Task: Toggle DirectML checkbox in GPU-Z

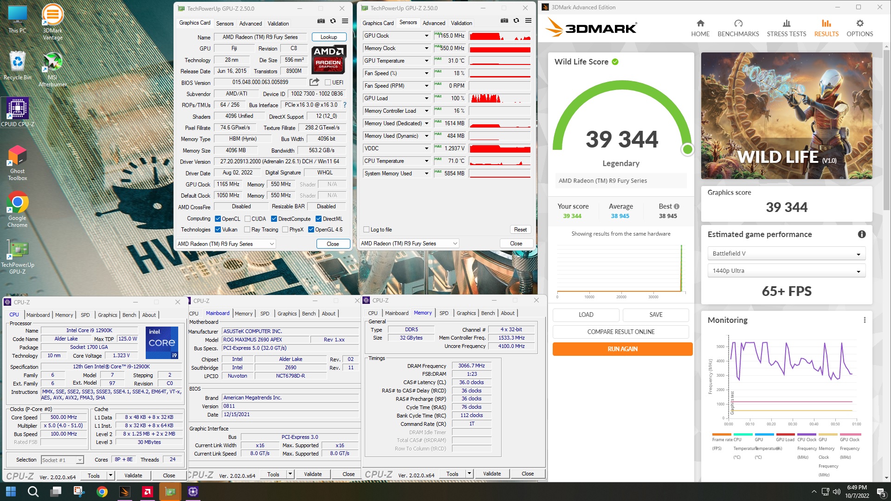Action: pos(318,219)
